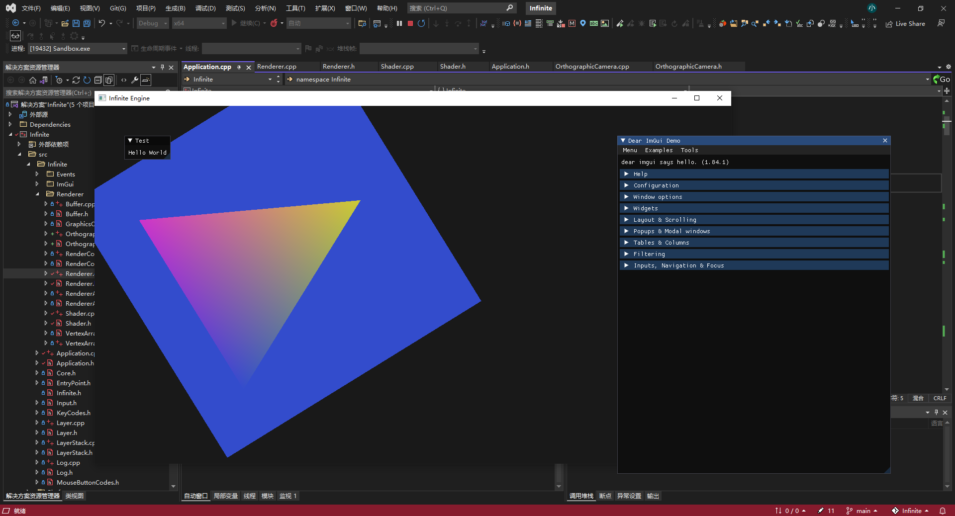Click the Save All icon
This screenshot has height=516, width=955.
coord(87,23)
